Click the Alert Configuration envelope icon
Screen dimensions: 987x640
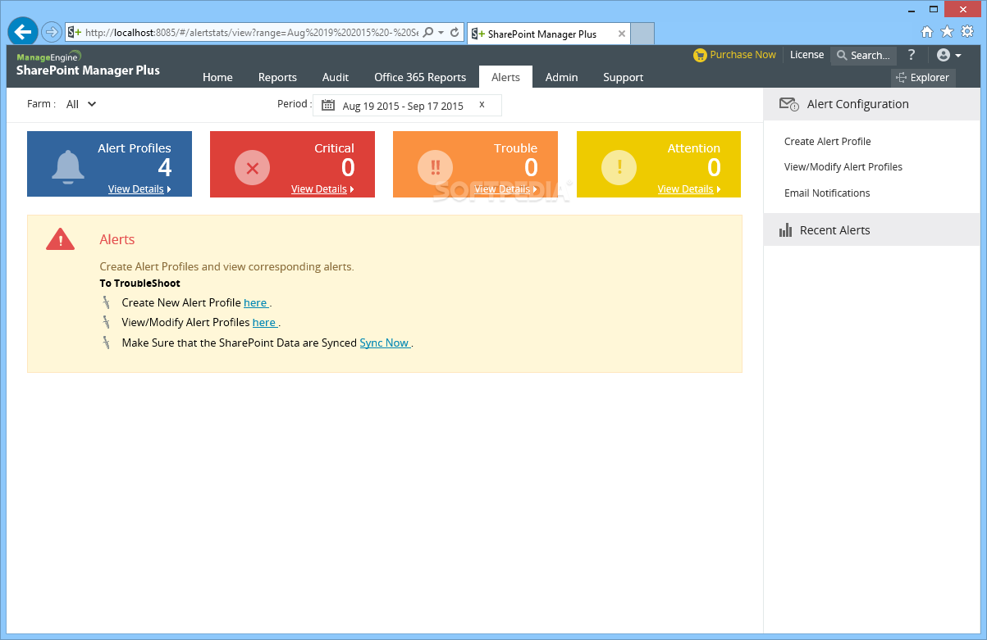click(x=788, y=104)
